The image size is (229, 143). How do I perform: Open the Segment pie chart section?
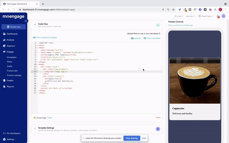tap(9, 46)
